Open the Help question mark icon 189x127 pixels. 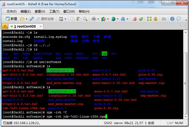(172, 19)
